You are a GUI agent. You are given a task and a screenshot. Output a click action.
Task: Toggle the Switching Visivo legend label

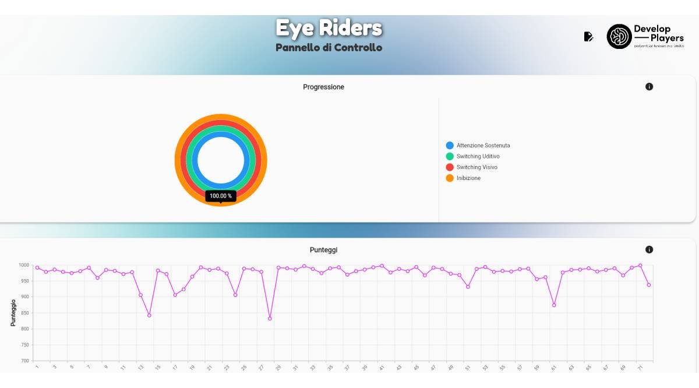click(x=476, y=167)
